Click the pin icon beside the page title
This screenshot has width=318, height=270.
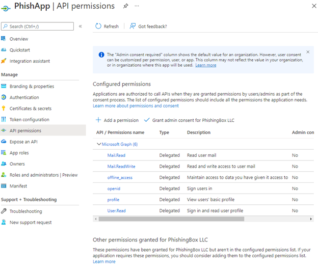126,6
